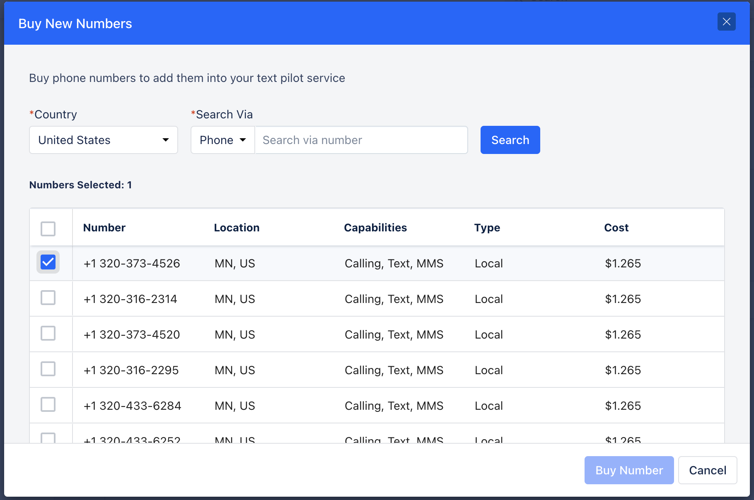Open the Search Via Phone dropdown
The height and width of the screenshot is (500, 754).
[223, 140]
